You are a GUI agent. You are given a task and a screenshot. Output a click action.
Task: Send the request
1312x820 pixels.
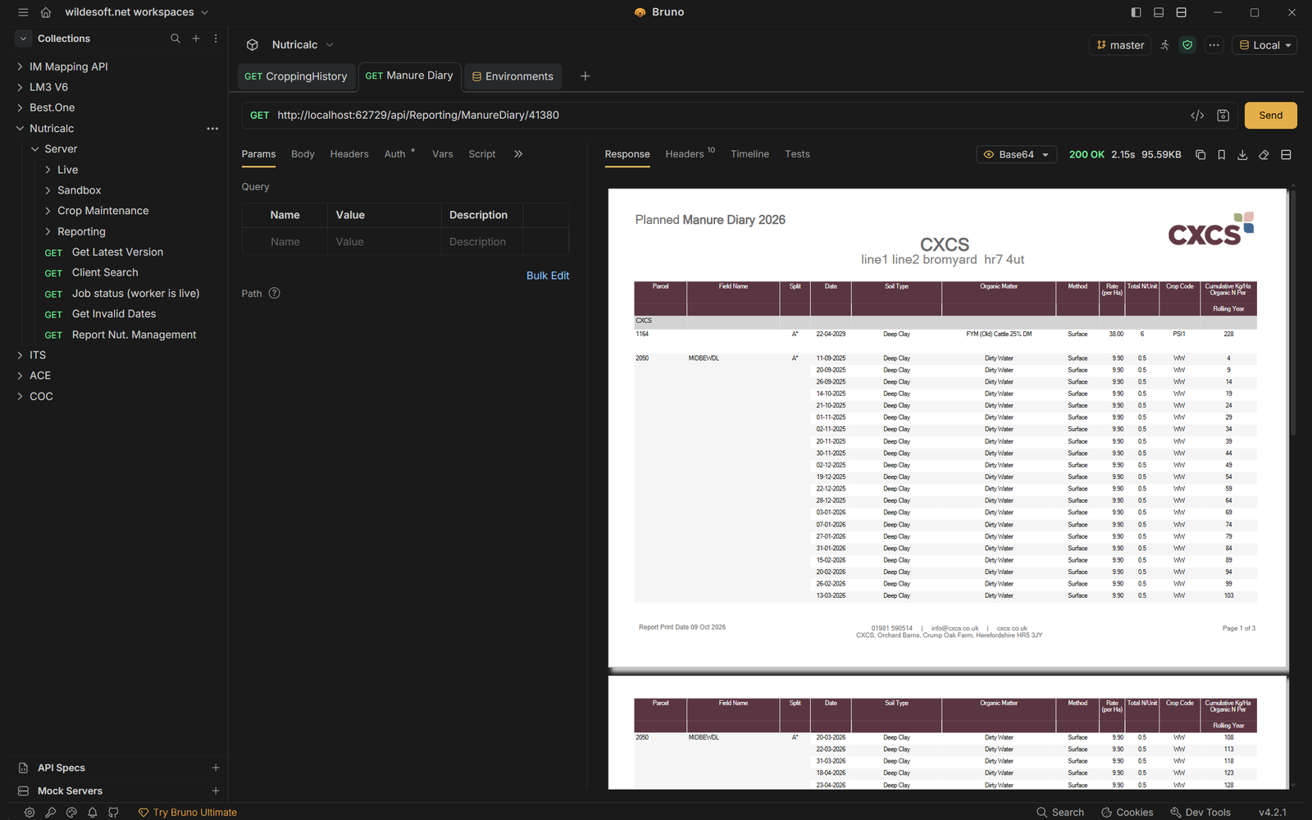coord(1270,116)
